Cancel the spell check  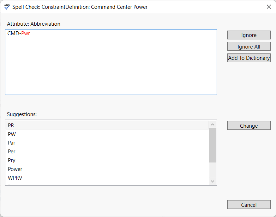249,205
